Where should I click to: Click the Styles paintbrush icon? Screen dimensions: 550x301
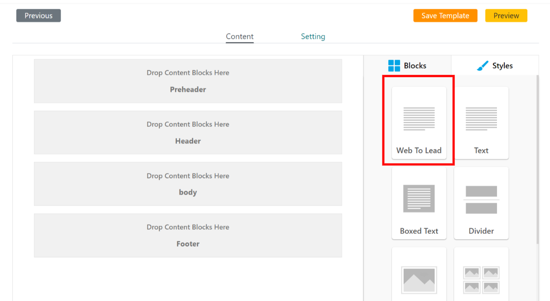(x=482, y=66)
